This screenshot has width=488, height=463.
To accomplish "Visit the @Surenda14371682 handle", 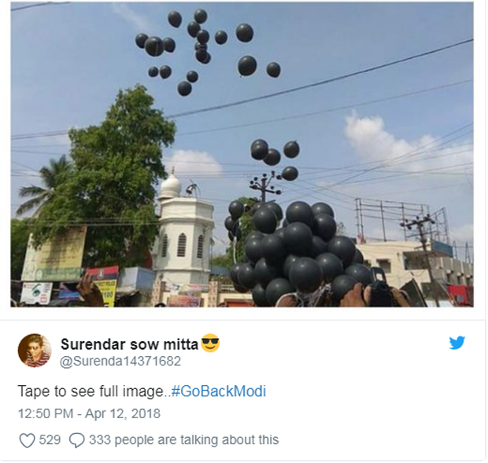I will pyautogui.click(x=120, y=361).
